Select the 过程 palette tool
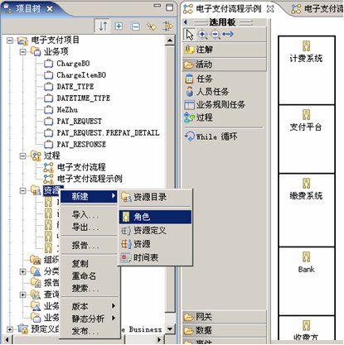The height and width of the screenshot is (345, 344). [198, 117]
